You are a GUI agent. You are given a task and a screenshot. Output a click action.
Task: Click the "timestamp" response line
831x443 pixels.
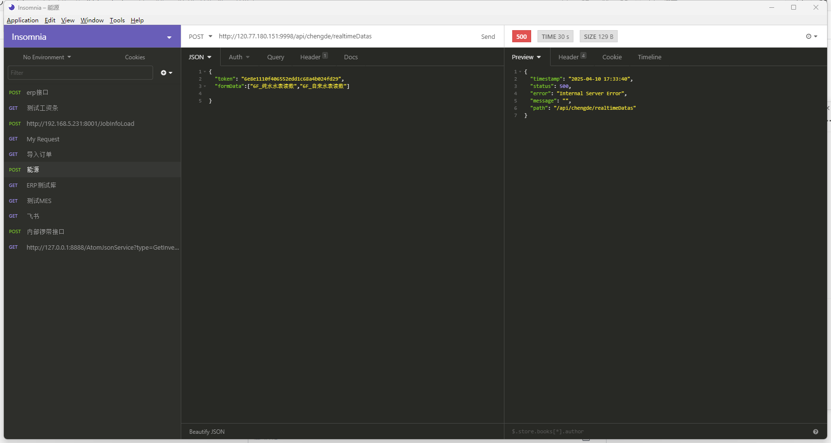point(581,79)
